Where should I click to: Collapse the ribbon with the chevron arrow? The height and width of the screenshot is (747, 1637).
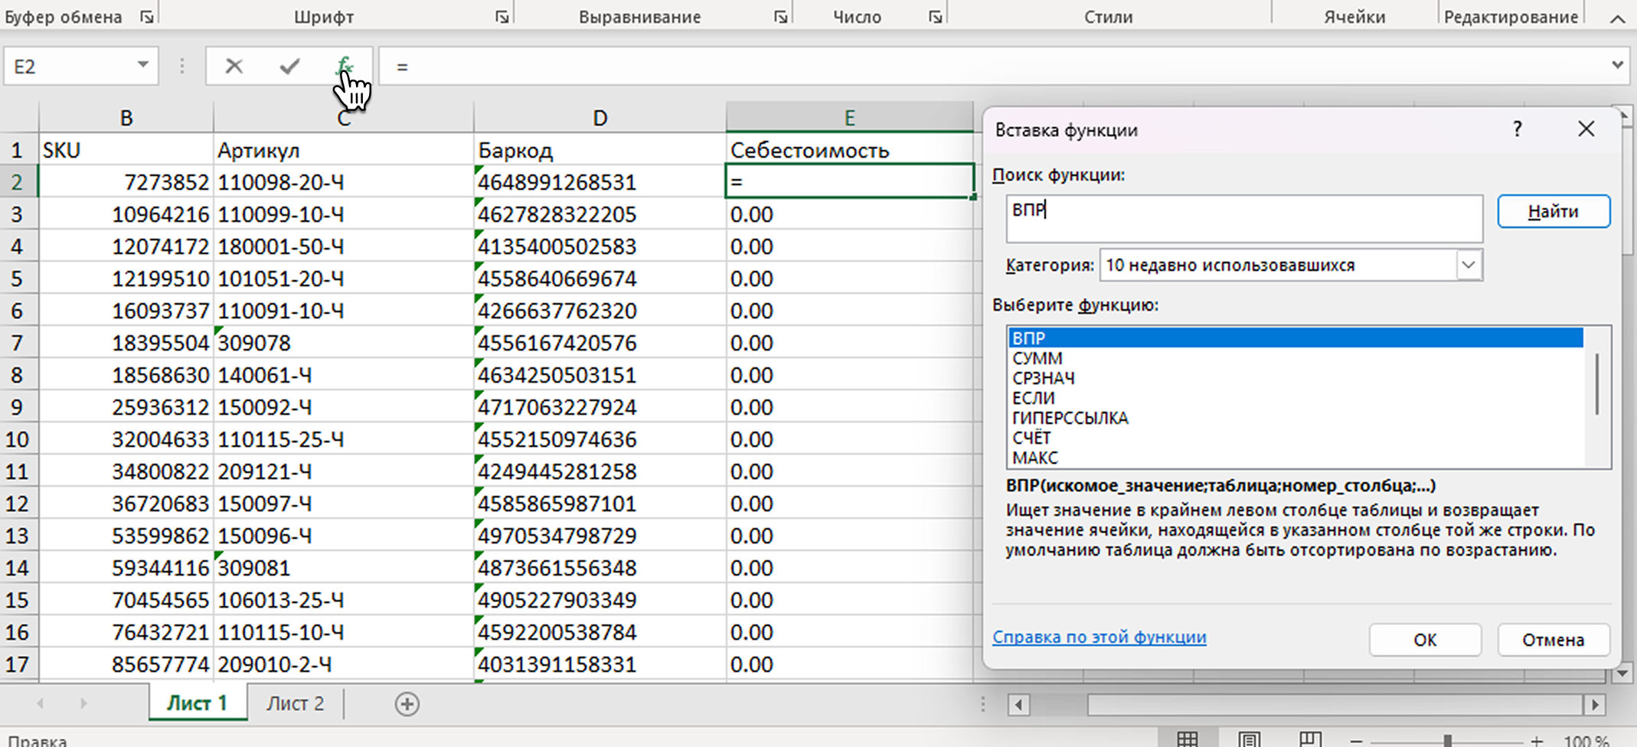(x=1617, y=18)
